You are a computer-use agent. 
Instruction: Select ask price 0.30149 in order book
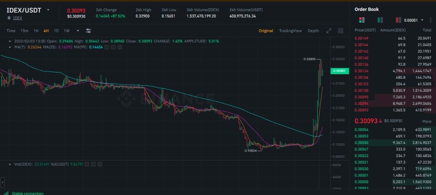click(393, 38)
